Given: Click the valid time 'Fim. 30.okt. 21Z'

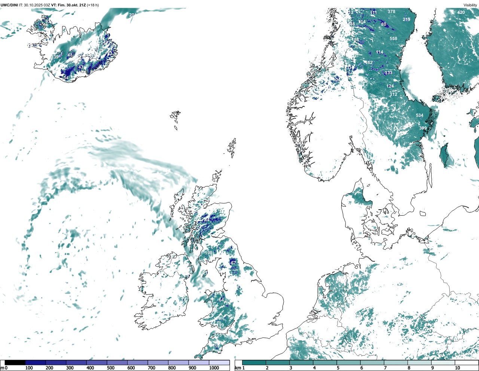Looking at the screenshot, I should [72, 5].
